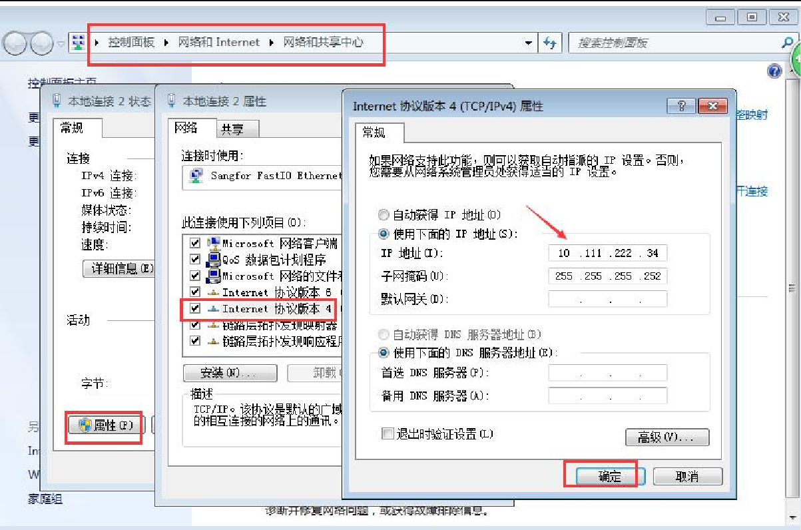Uncheck the Microsoft 网络客户端 checkbox
This screenshot has width=801, height=530.
(x=195, y=243)
